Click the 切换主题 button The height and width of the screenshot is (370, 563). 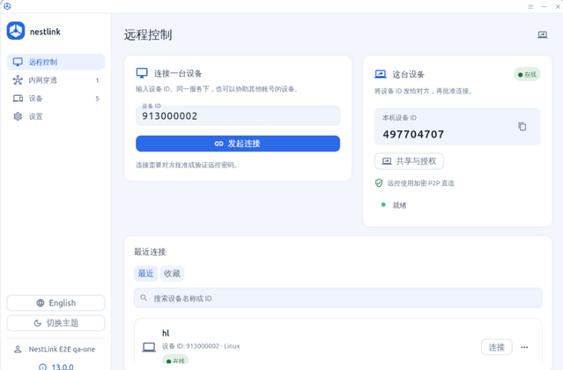pos(56,323)
